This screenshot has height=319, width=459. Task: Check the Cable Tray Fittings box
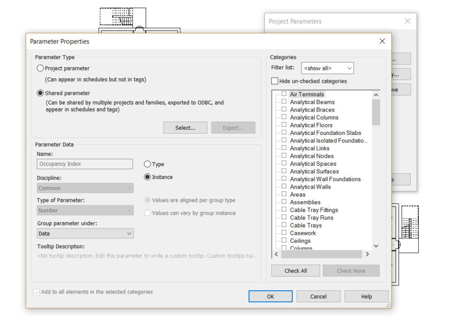click(284, 209)
